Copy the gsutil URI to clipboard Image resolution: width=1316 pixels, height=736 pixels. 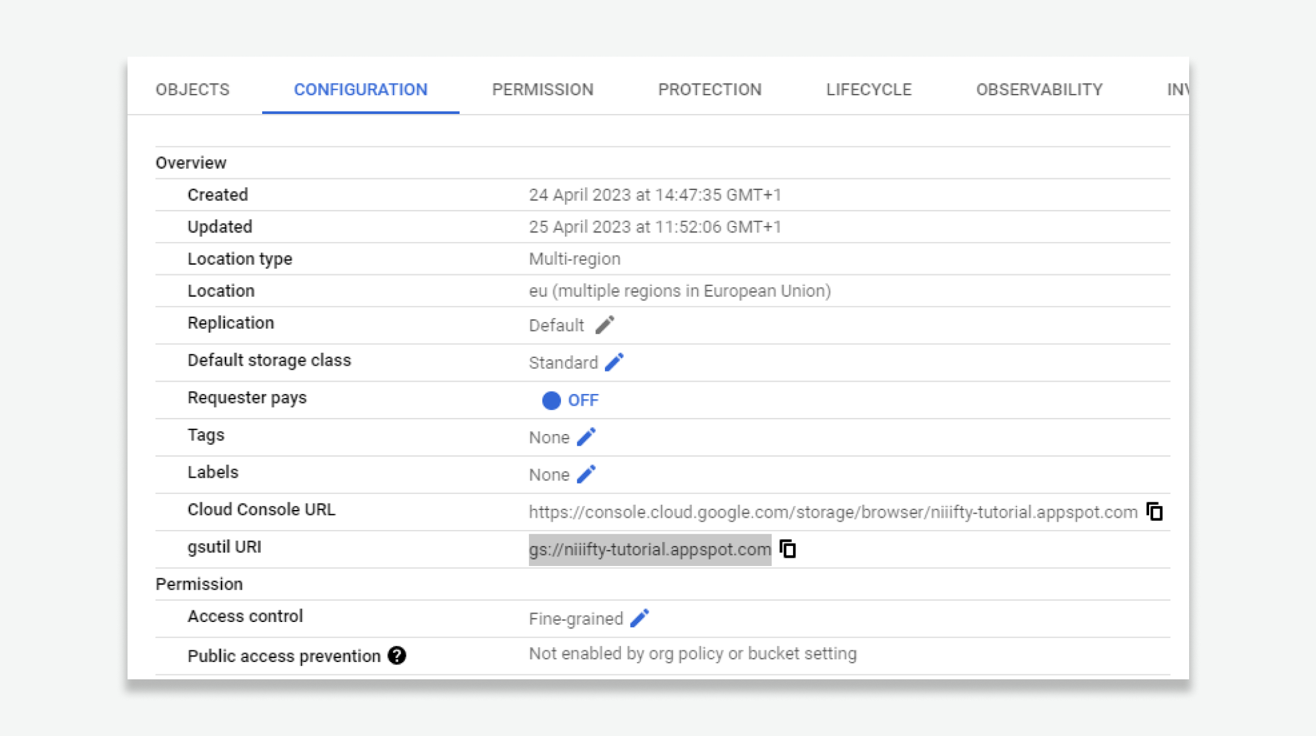(x=788, y=549)
